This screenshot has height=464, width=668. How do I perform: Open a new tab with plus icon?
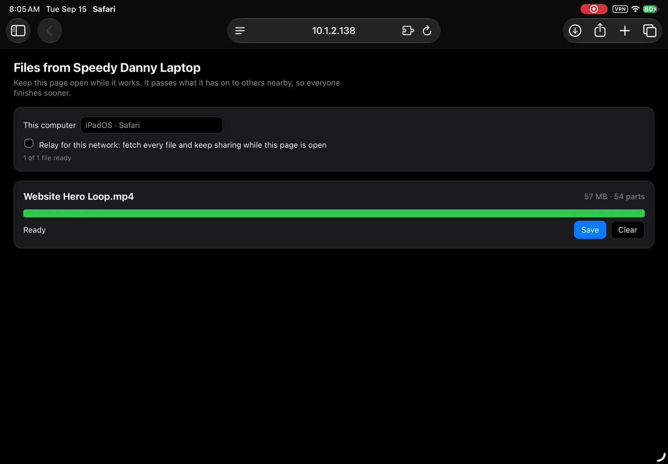click(625, 31)
